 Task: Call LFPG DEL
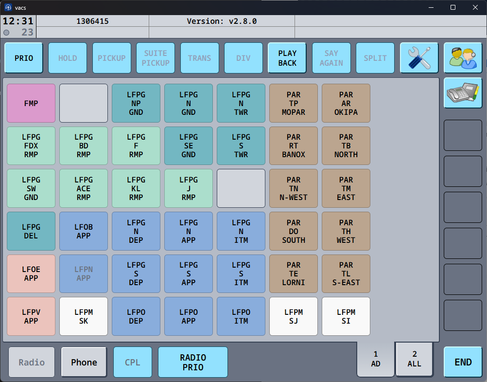coord(31,231)
